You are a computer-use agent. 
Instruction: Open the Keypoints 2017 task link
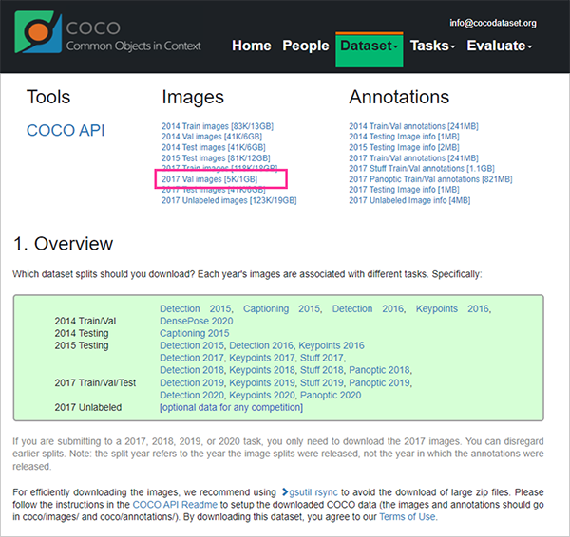[262, 358]
